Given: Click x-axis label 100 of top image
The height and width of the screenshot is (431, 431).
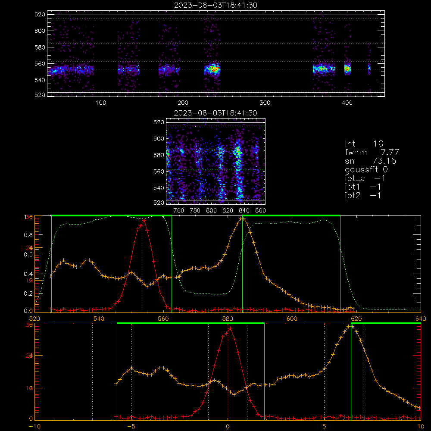Looking at the screenshot, I should coord(101,103).
